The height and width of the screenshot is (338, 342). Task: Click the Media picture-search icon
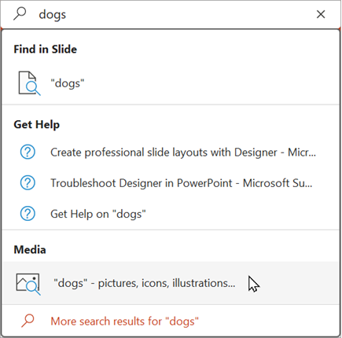[x=28, y=284]
